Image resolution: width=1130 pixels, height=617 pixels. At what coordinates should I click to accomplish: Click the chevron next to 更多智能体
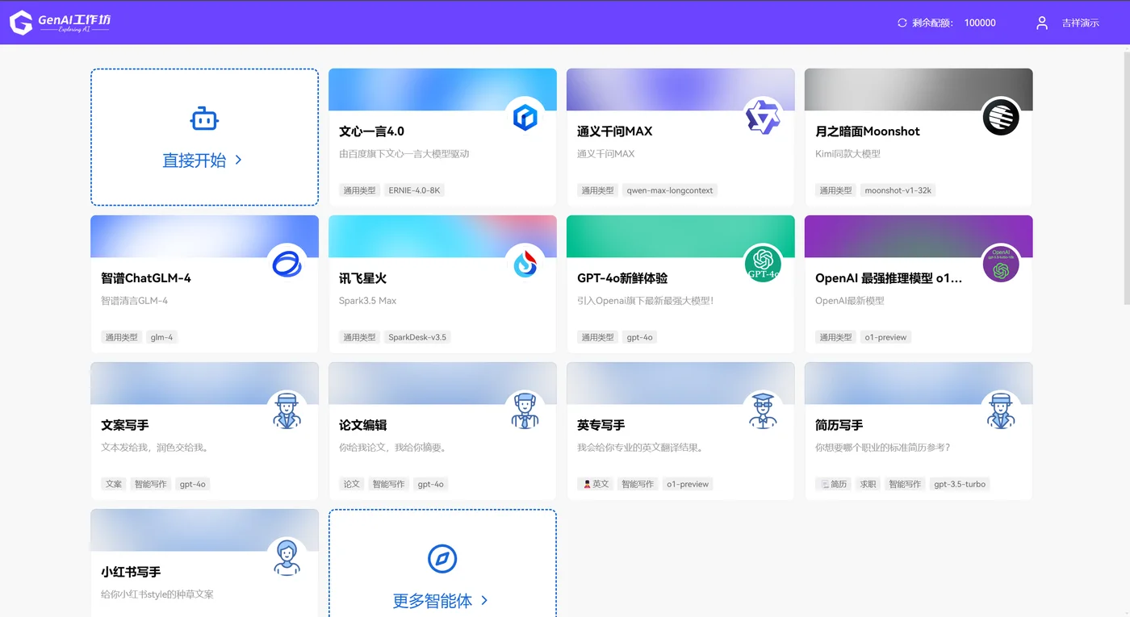coord(484,600)
